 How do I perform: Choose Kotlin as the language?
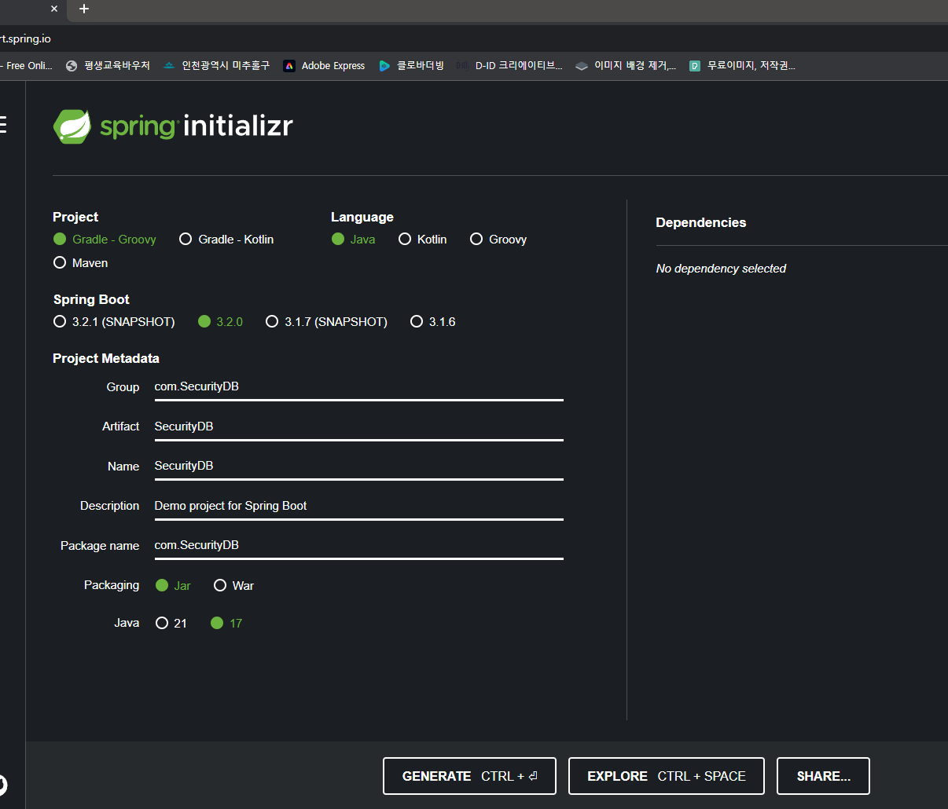(422, 240)
